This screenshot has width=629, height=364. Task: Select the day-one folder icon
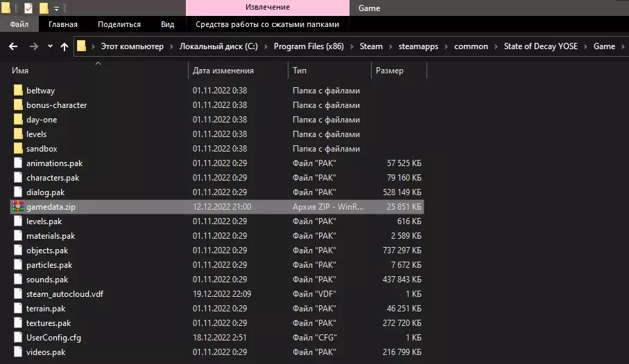[18, 119]
